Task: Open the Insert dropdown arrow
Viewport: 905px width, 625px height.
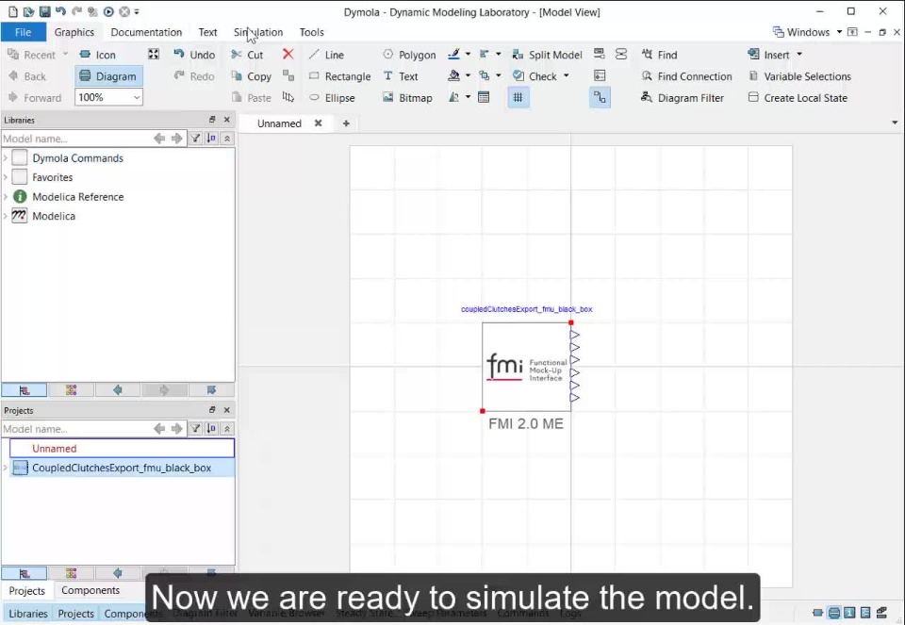Action: tap(799, 55)
